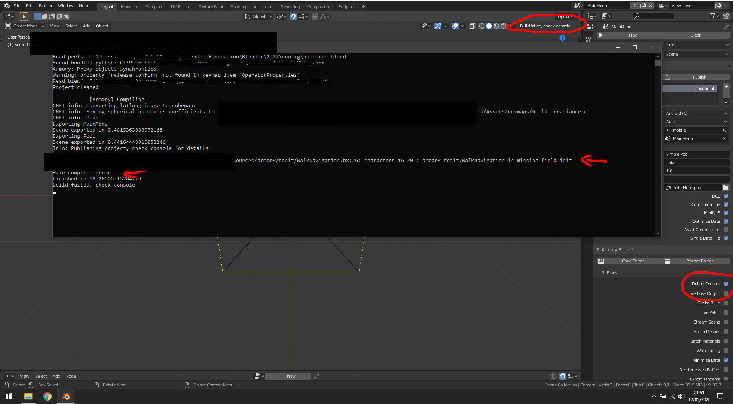Uncheck the Minify JS option
The width and height of the screenshot is (733, 404).
click(726, 213)
